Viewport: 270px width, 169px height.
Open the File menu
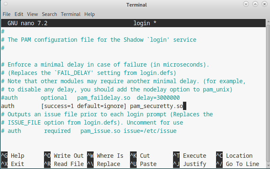click(x=7, y=14)
